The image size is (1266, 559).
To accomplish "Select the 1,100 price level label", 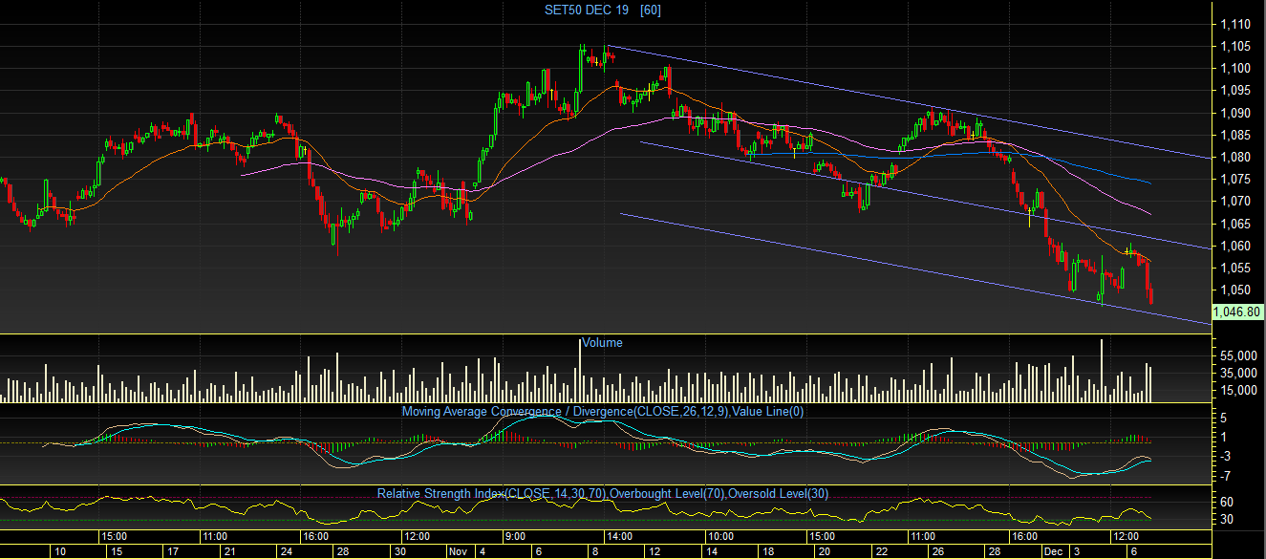I will (x=1235, y=68).
